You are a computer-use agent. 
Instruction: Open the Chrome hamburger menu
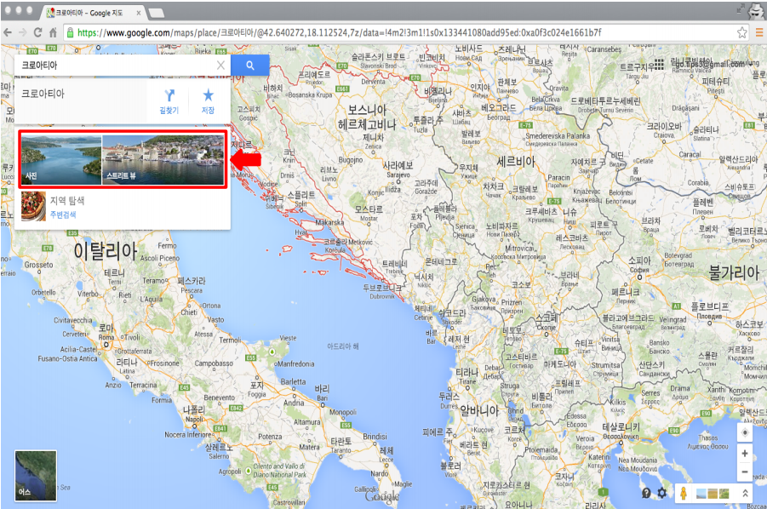pyautogui.click(x=759, y=32)
